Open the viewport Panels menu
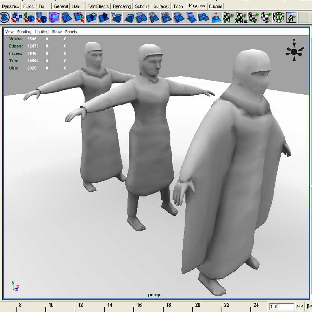The image size is (312, 312). pos(71,32)
